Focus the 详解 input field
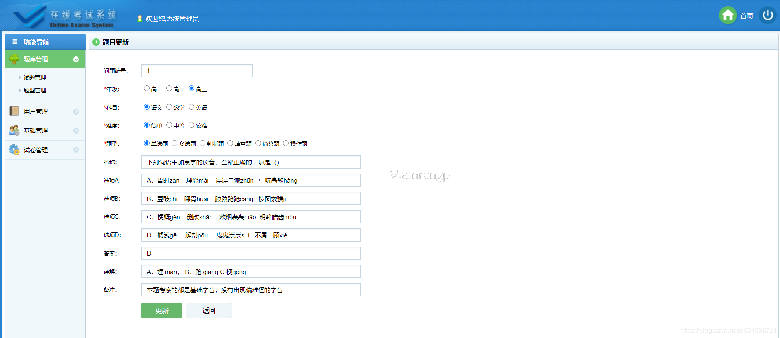Viewport: 780px width, 338px height. [251, 272]
